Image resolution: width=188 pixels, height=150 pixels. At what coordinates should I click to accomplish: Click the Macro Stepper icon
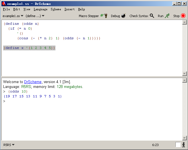pyautogui.click(x=104, y=16)
